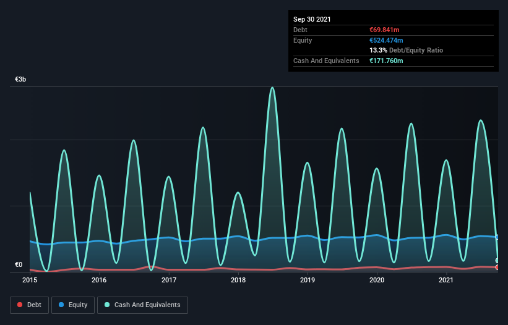This screenshot has height=325, width=508.
Task: Click the 13.3% Debt/Equity Ratio text
Action: pyautogui.click(x=407, y=50)
